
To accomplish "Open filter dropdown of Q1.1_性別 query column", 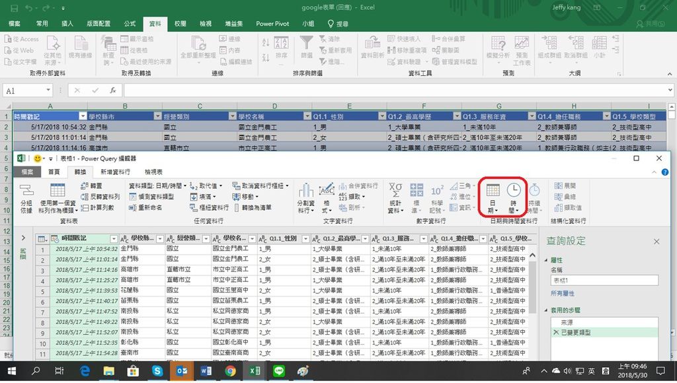I will tap(305, 239).
